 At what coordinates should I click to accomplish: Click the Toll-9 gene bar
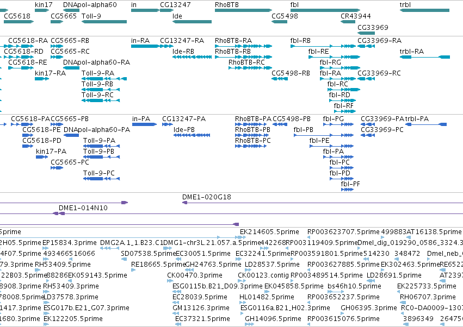point(104,22)
